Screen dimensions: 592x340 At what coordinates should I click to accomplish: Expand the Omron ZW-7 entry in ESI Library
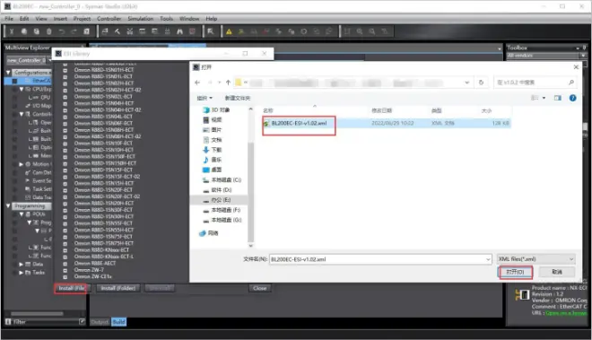[x=65, y=270]
